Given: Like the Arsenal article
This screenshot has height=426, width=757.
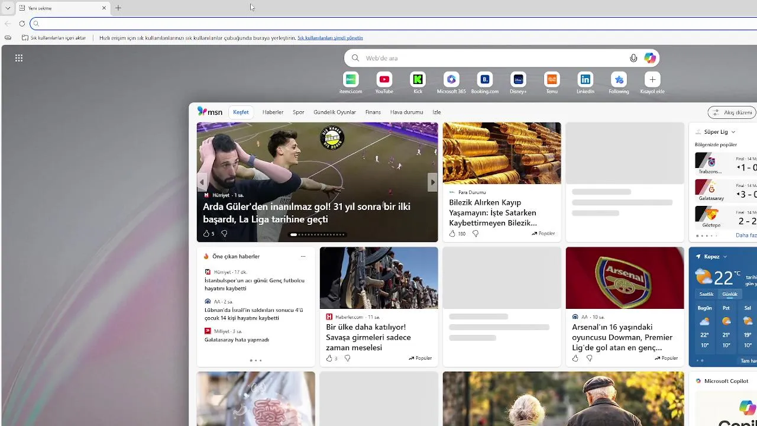Looking at the screenshot, I should [x=575, y=358].
